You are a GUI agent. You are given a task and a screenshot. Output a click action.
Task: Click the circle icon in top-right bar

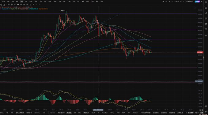pos(181,2)
